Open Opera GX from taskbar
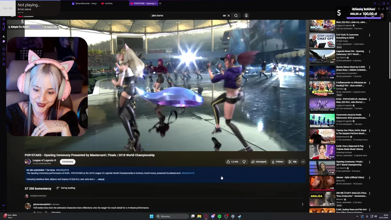The image size is (391, 220). (x=206, y=216)
